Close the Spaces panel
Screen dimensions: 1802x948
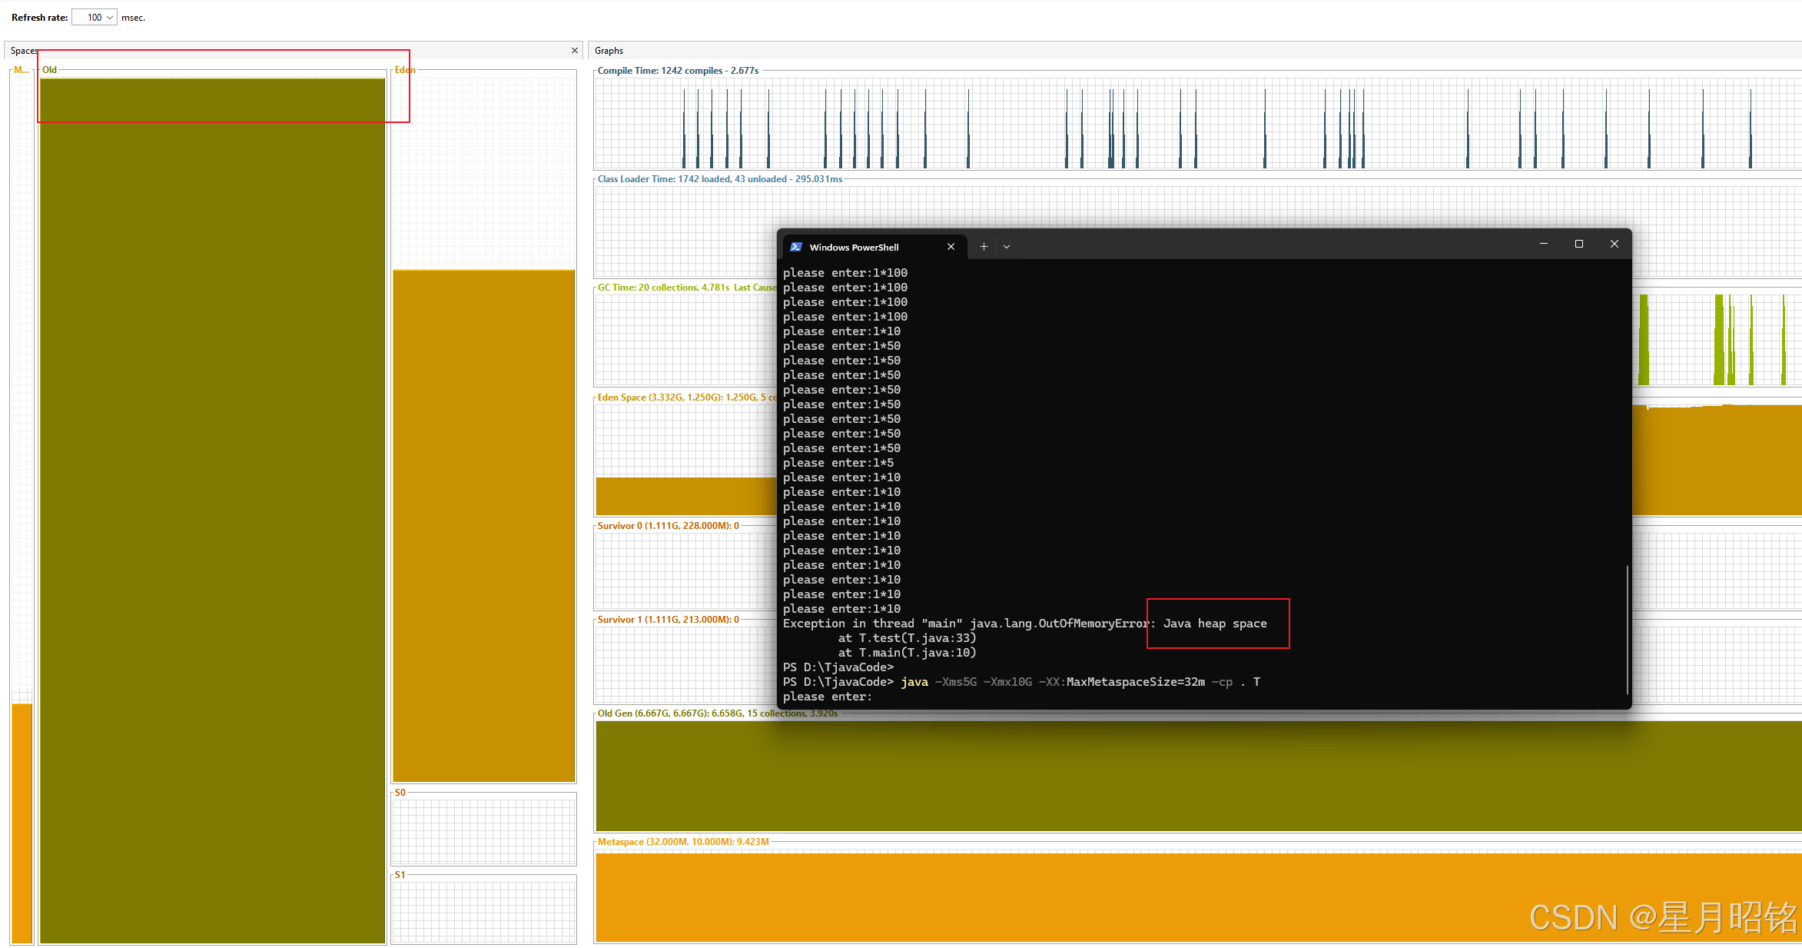(575, 51)
